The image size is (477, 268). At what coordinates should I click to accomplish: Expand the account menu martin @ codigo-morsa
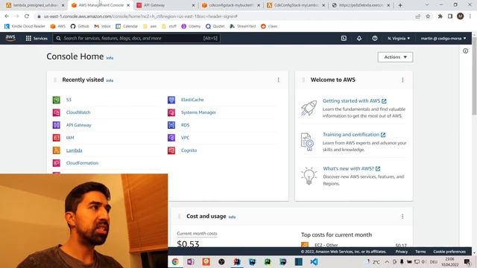pyautogui.click(x=443, y=38)
